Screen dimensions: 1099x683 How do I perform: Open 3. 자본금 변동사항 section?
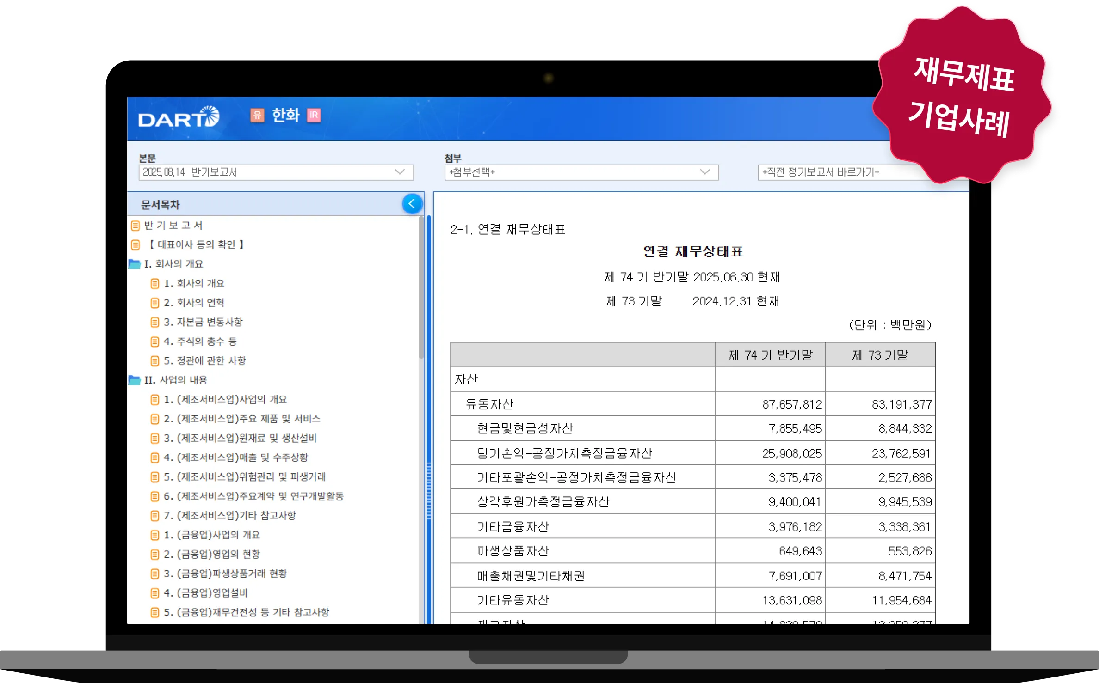pyautogui.click(x=203, y=323)
